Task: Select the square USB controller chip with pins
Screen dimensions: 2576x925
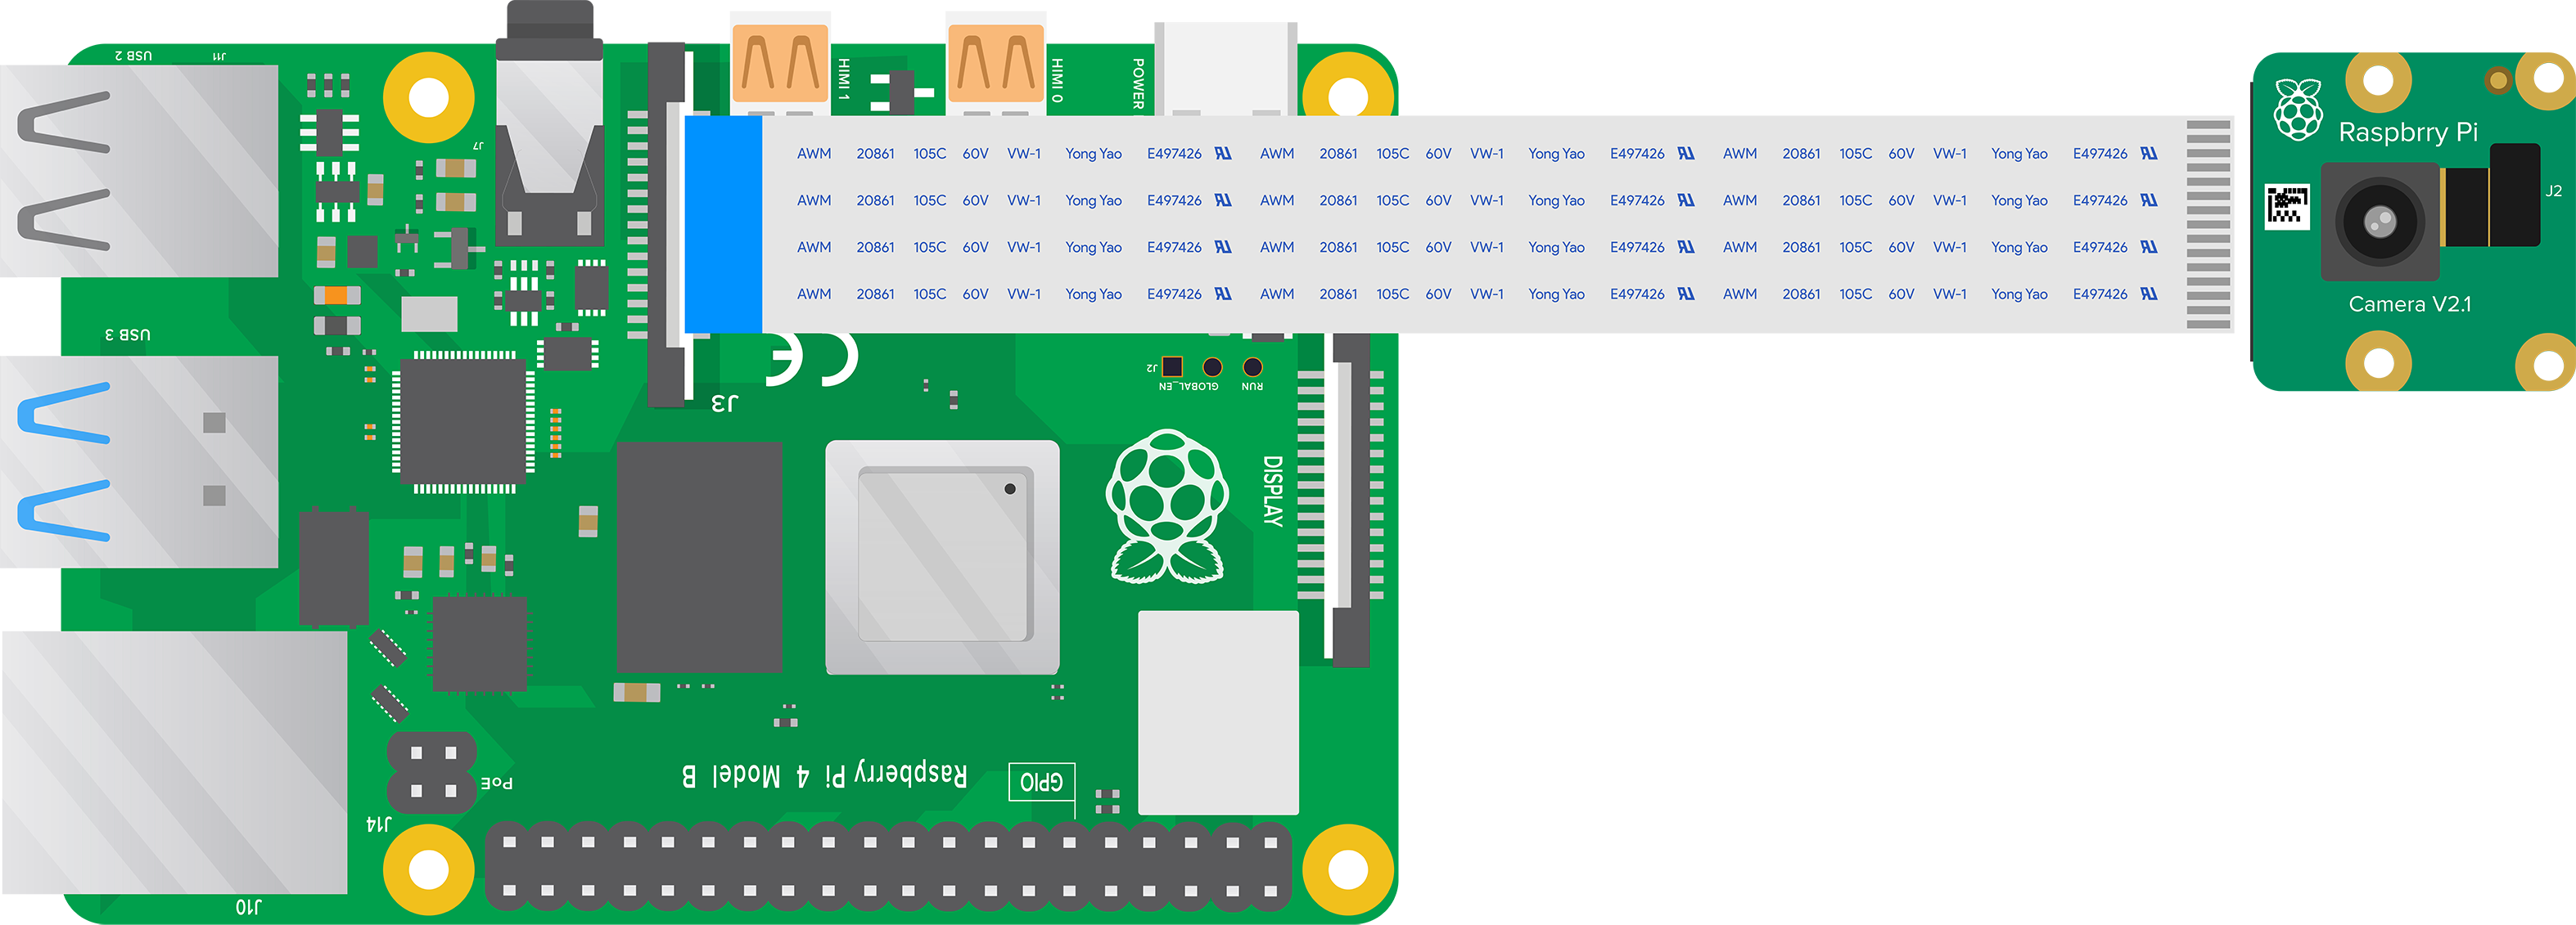Action: tap(464, 421)
